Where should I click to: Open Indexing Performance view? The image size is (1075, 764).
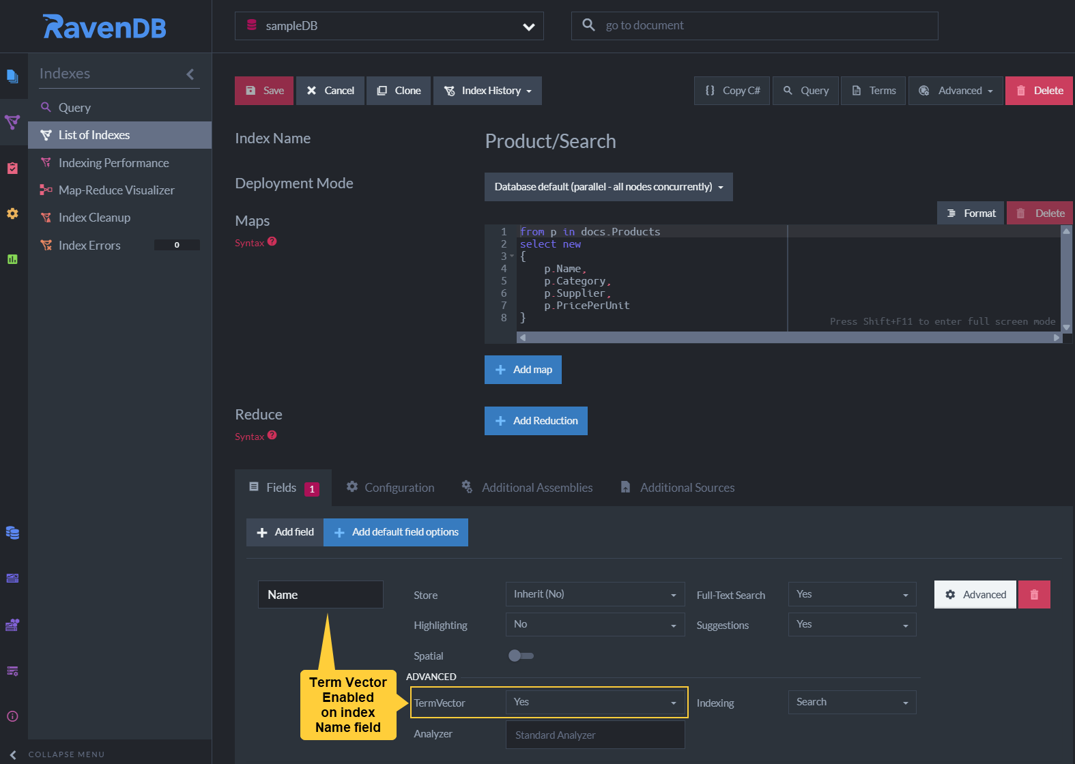(x=119, y=163)
